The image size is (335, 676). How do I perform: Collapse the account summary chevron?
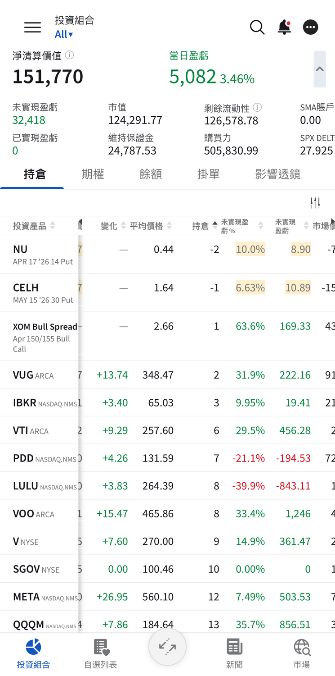(x=320, y=69)
